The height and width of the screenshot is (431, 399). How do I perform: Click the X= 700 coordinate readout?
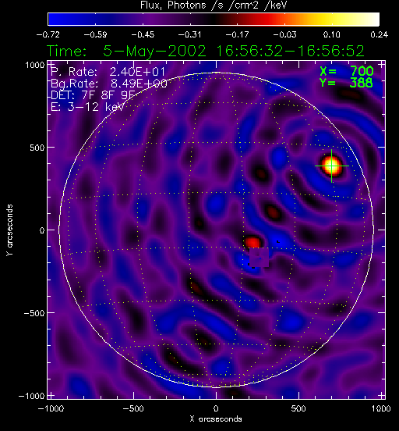347,71
